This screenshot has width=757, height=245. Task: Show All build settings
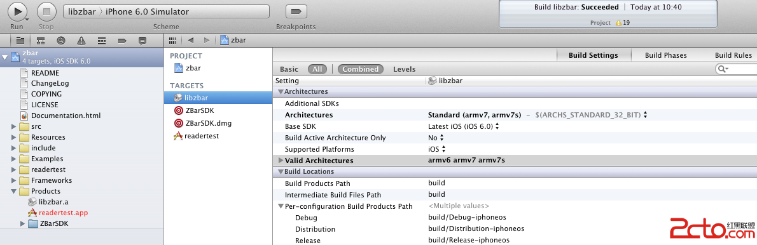[x=317, y=69]
